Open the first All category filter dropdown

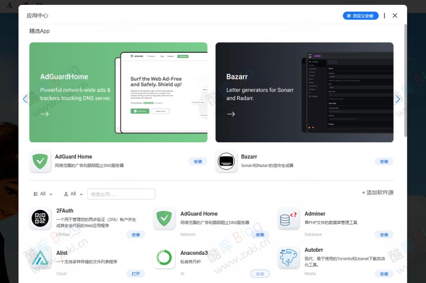click(x=43, y=194)
